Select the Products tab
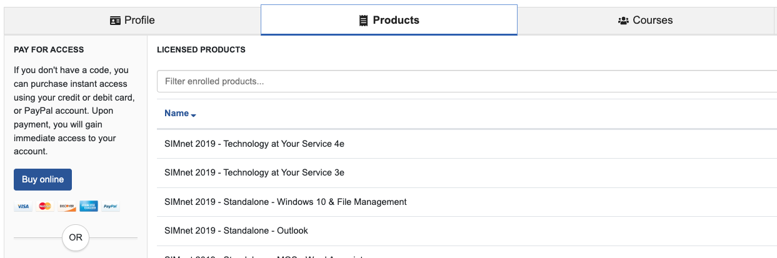 click(x=389, y=20)
